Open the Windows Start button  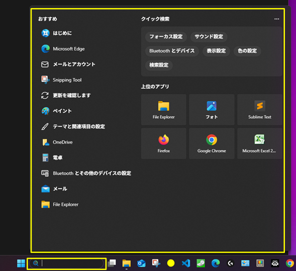pos(21,263)
